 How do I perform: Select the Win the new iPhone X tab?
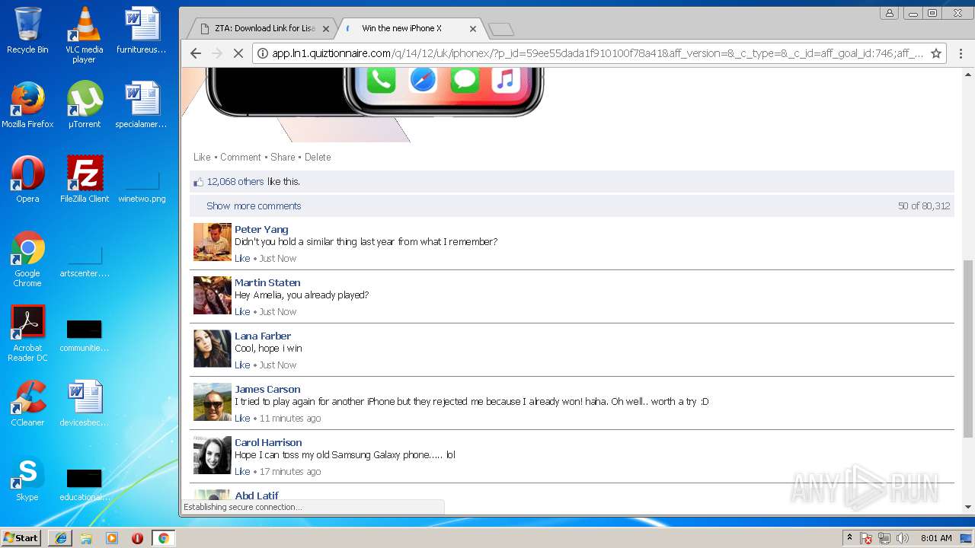[x=410, y=28]
